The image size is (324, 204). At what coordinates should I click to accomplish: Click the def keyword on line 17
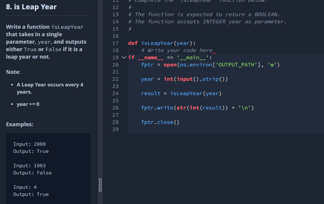133,43
